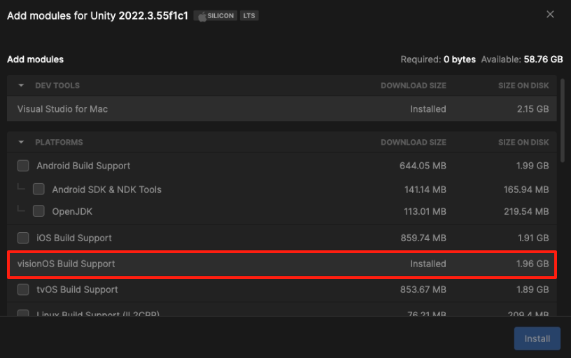Click the 219.54 MB size on disk value

526,211
